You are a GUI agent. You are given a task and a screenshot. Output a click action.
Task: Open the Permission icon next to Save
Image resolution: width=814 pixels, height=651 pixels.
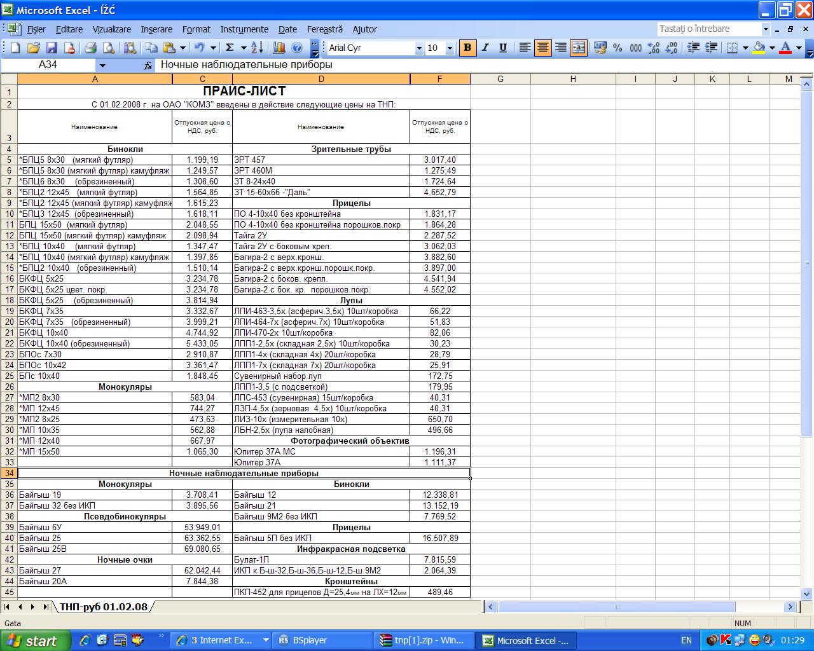tap(69, 48)
